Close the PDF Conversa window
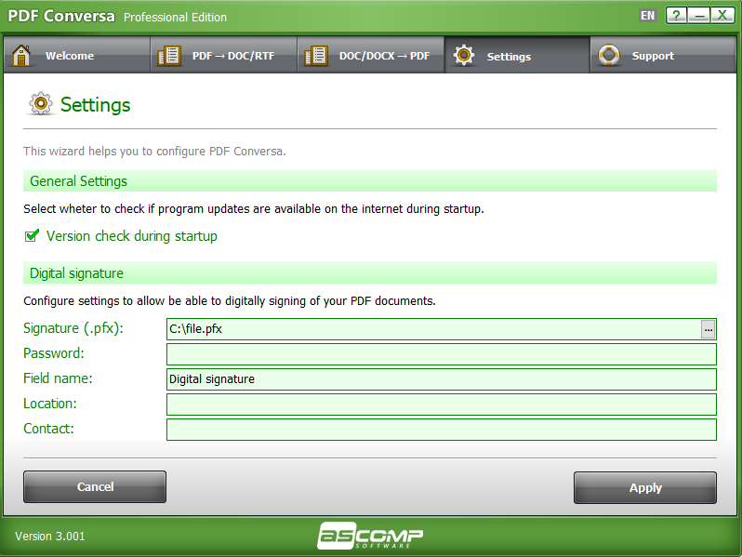Viewport: 742px width, 557px height. point(722,16)
